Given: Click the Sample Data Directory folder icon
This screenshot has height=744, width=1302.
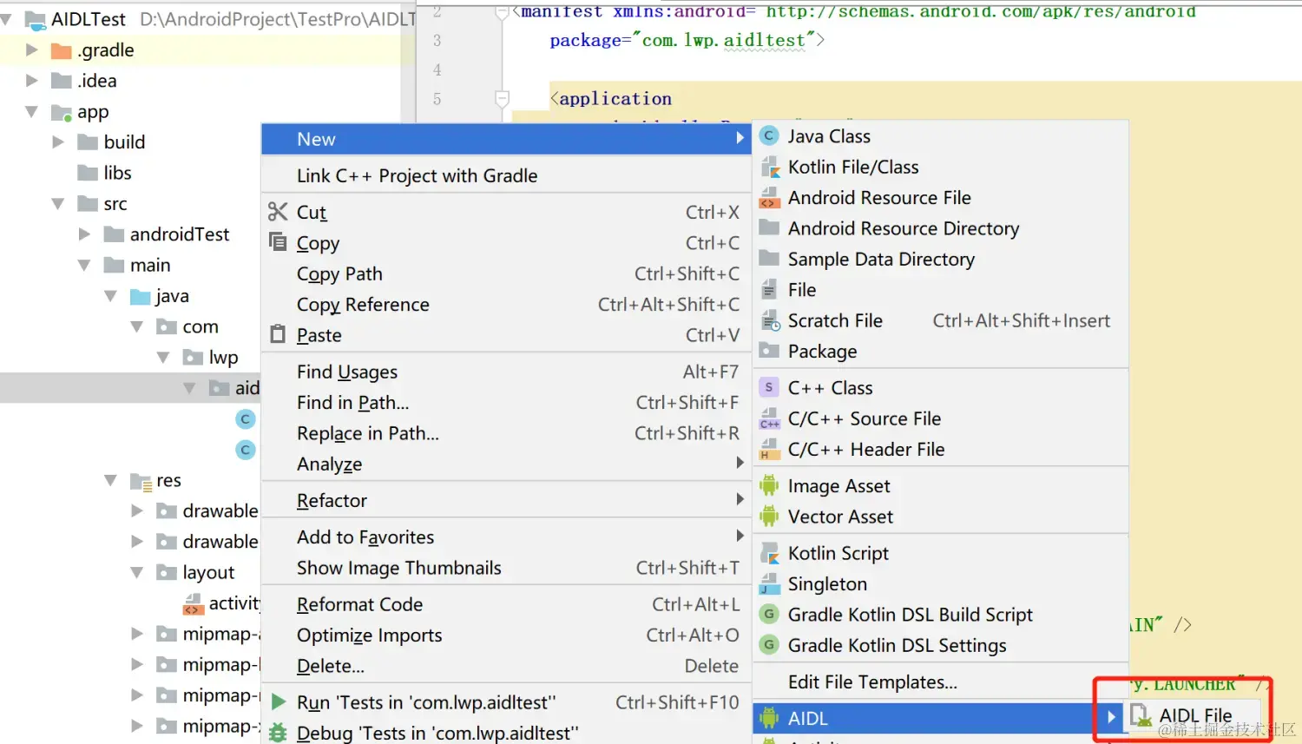Looking at the screenshot, I should coord(769,259).
